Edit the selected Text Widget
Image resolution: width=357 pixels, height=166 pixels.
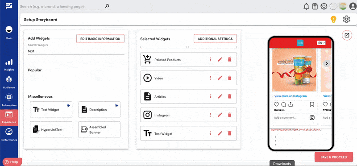tap(220, 133)
